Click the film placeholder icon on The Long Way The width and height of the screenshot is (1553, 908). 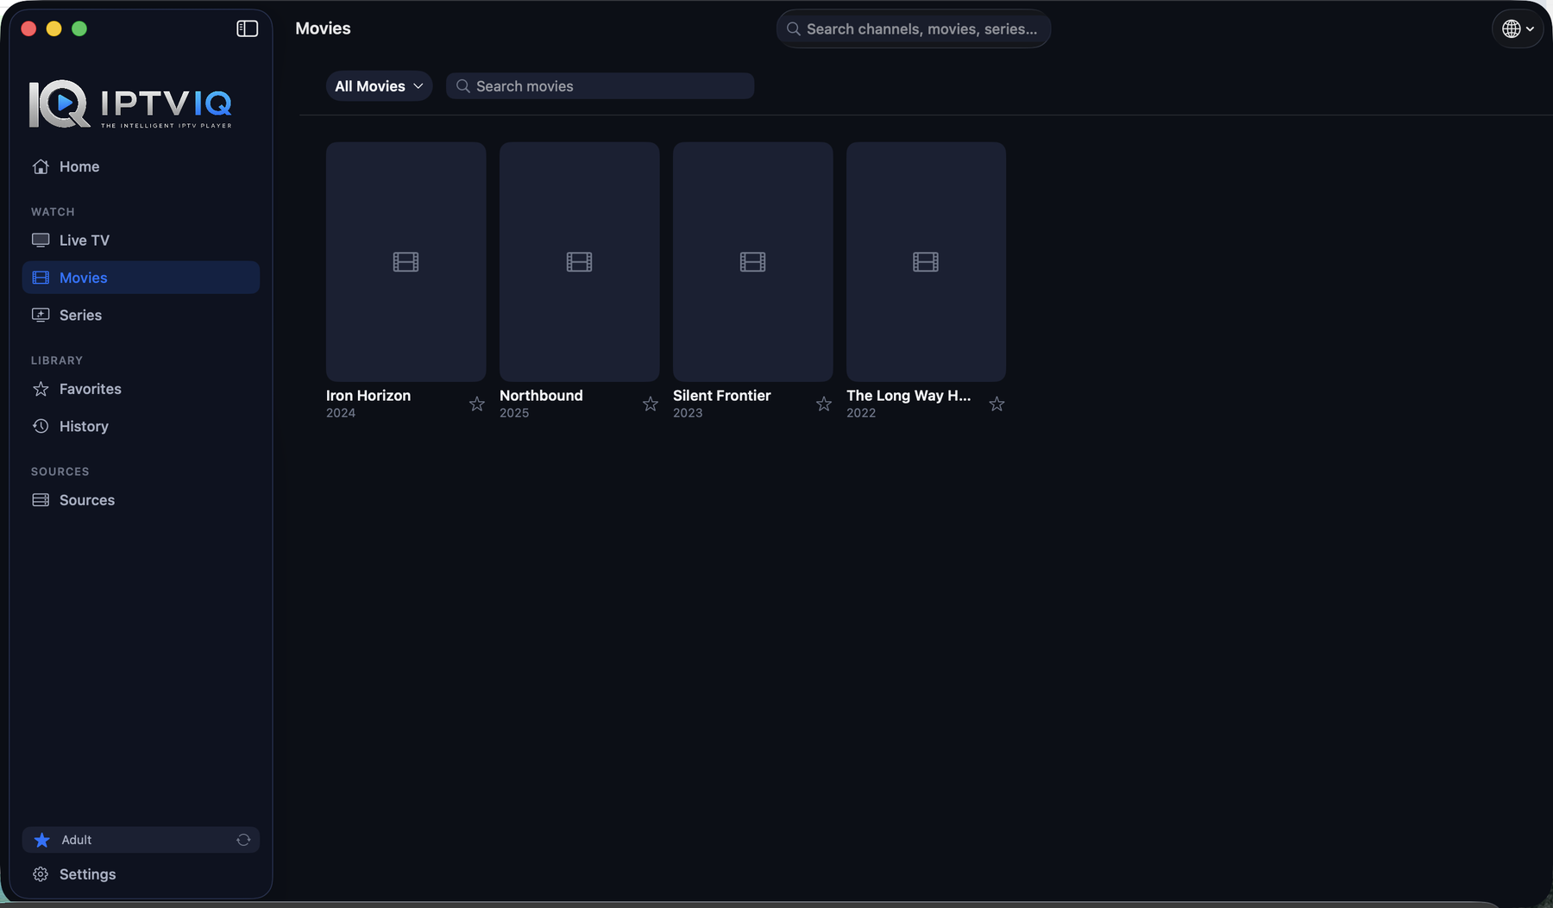click(926, 261)
